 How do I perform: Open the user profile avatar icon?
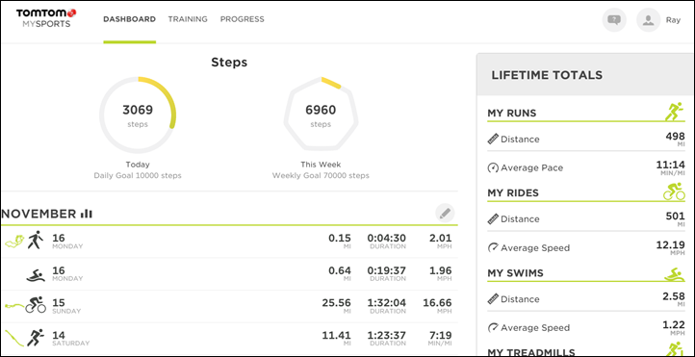648,20
